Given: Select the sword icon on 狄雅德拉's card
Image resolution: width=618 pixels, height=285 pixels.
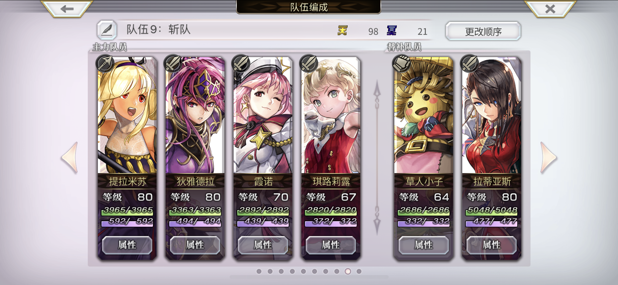Looking at the screenshot, I should [x=173, y=63].
